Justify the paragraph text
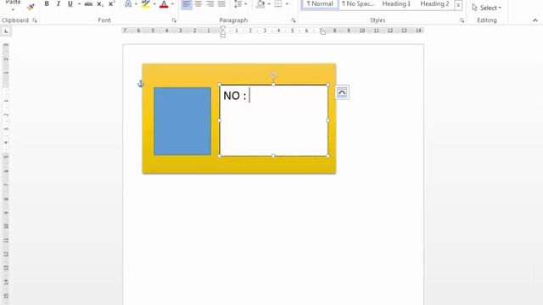This screenshot has width=543, height=305. (221, 3)
